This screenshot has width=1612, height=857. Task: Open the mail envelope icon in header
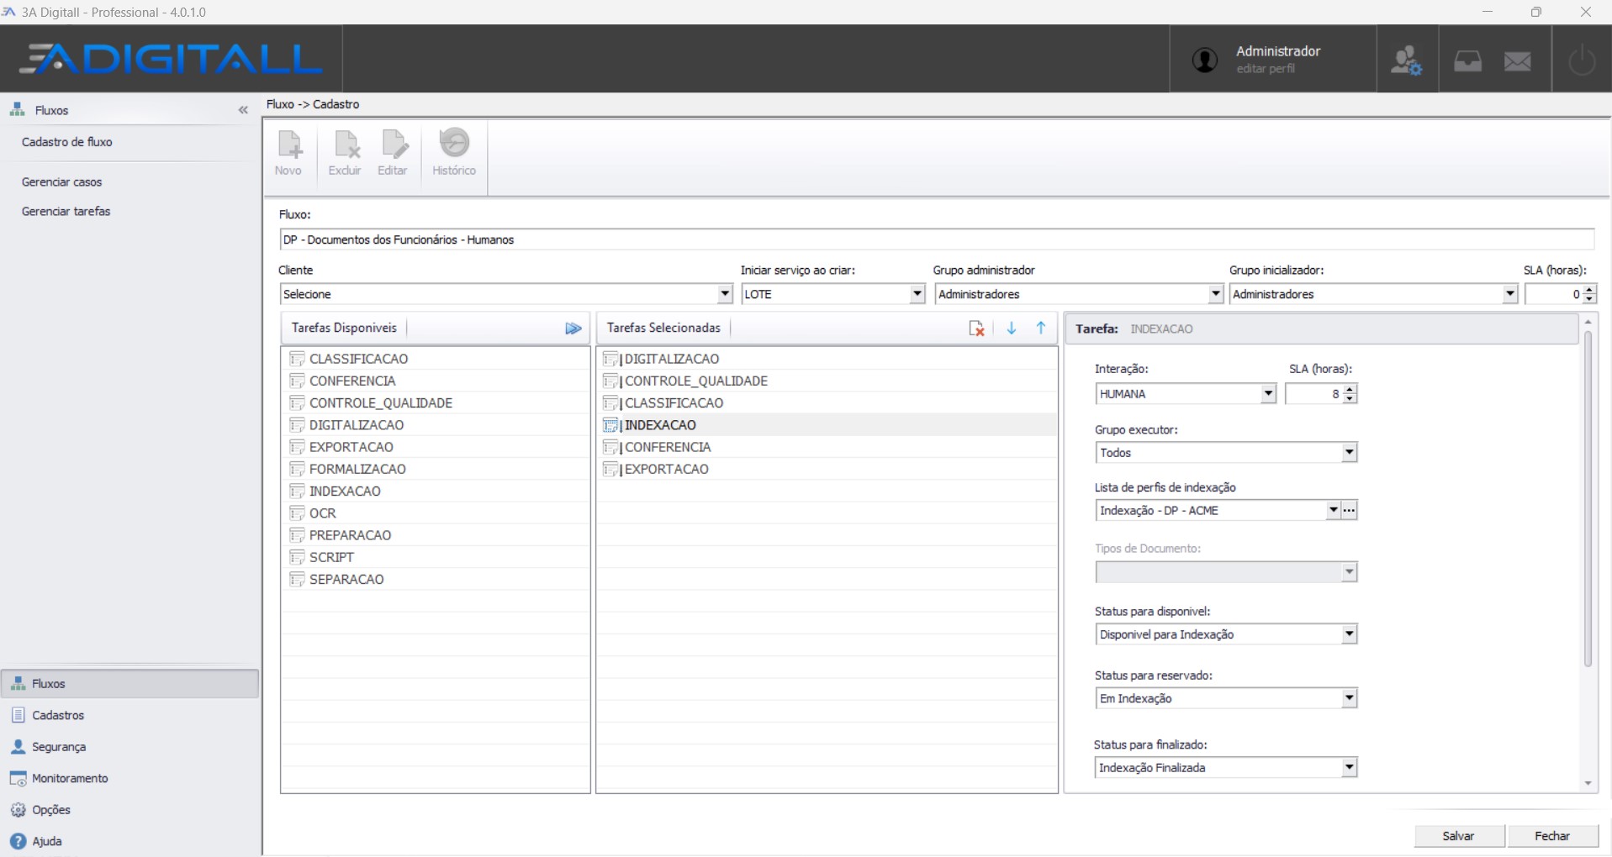(1518, 61)
